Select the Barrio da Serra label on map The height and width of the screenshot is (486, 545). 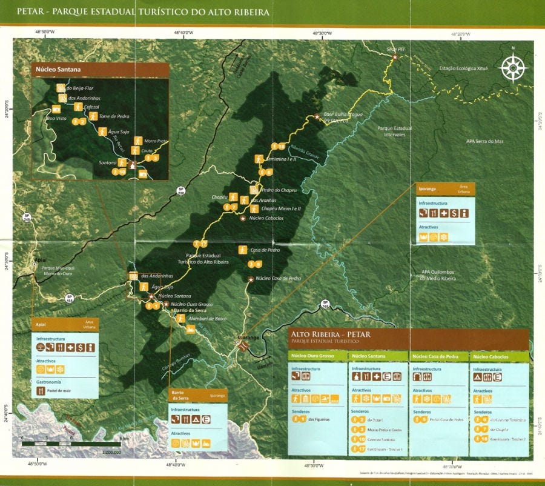pyautogui.click(x=190, y=310)
